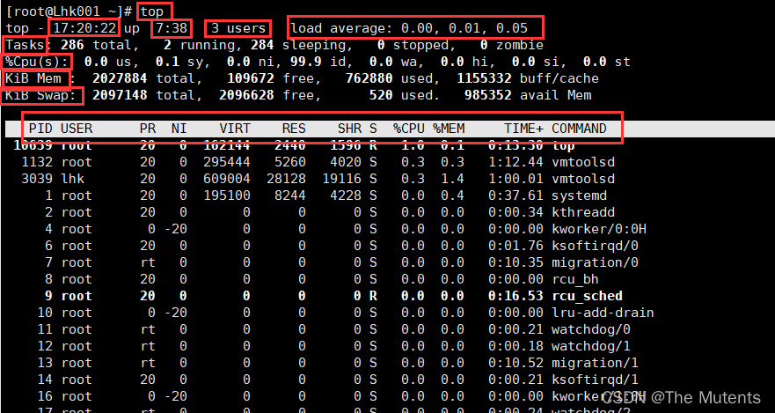
Task: Click the lru-add-drain process name
Action: click(x=603, y=313)
